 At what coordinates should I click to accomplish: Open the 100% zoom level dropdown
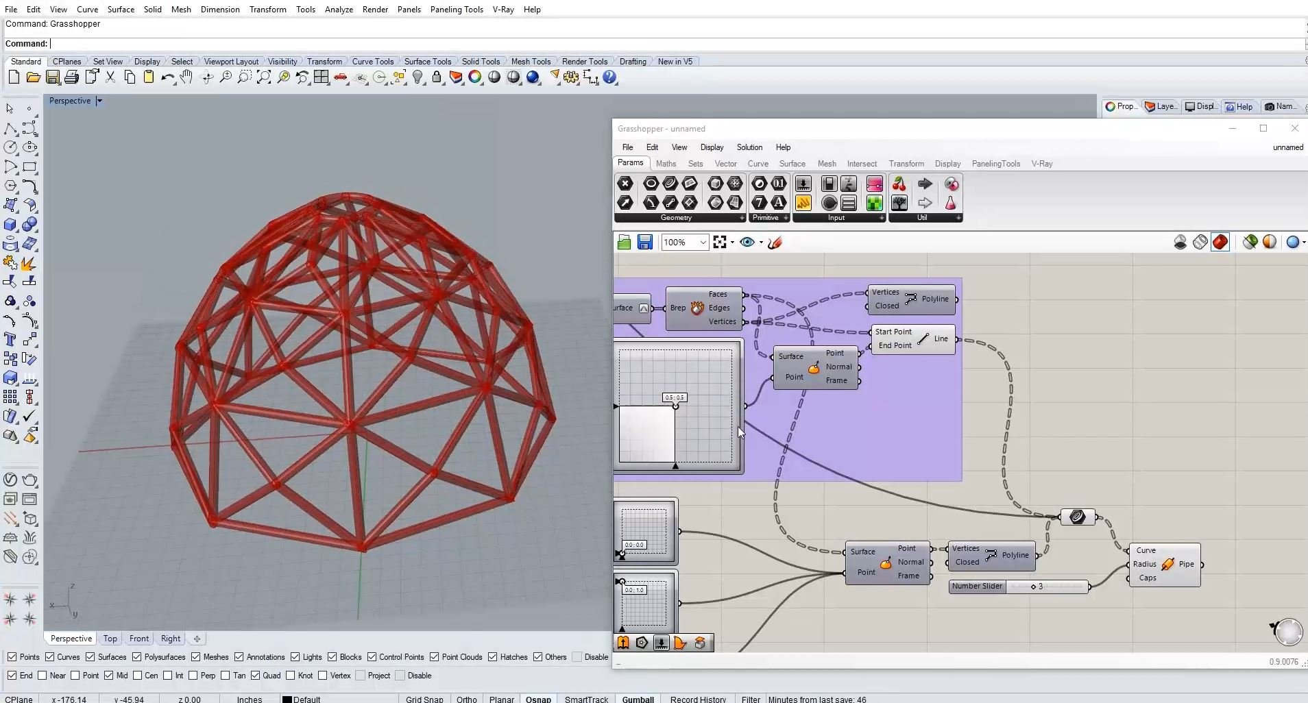(703, 242)
